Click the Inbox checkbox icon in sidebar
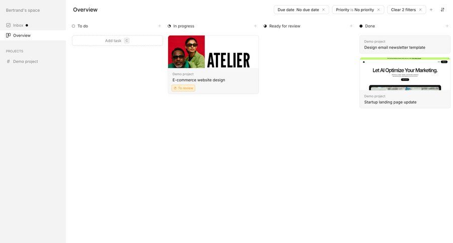 click(9, 25)
